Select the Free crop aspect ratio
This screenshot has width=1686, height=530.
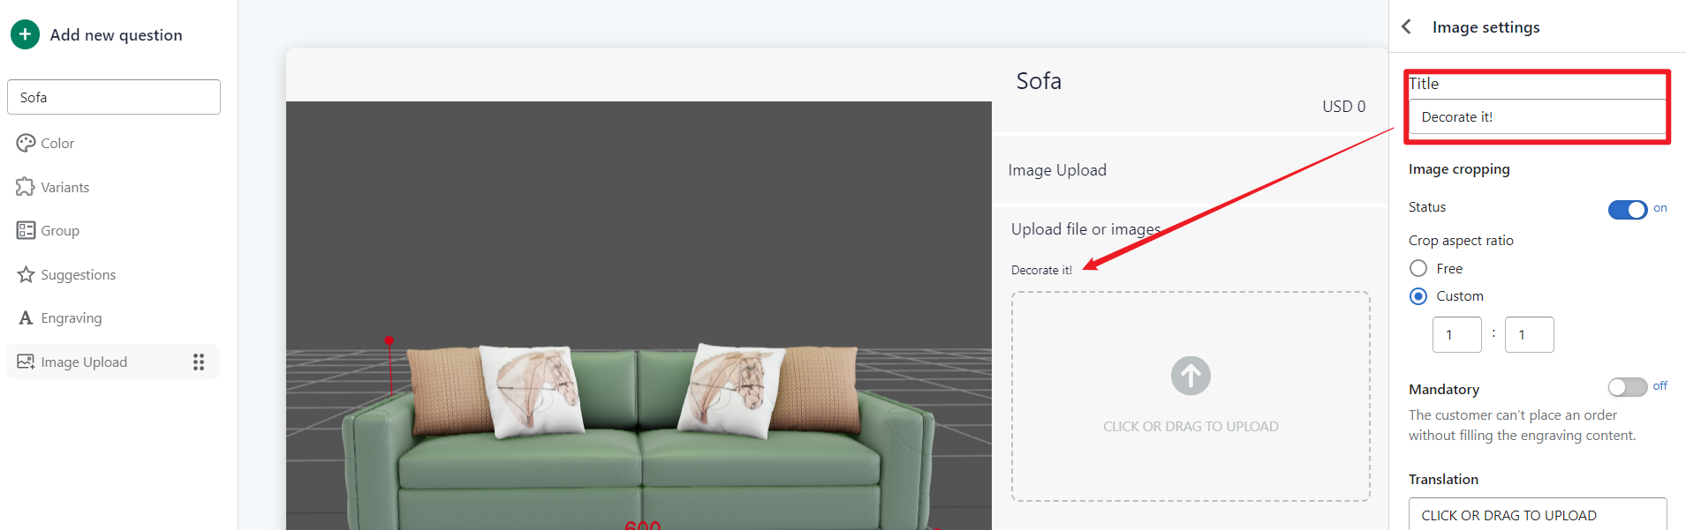[1418, 268]
